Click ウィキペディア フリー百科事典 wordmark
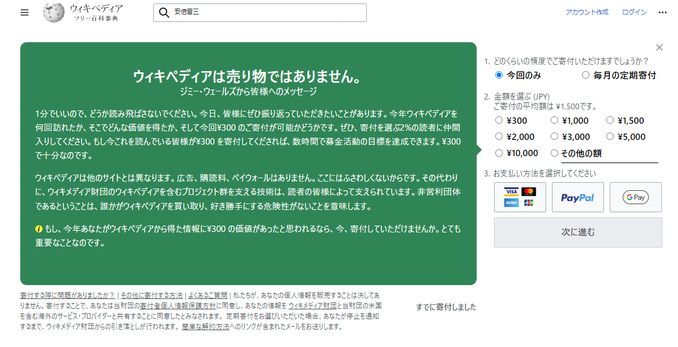The width and height of the screenshot is (678, 347). click(x=96, y=13)
